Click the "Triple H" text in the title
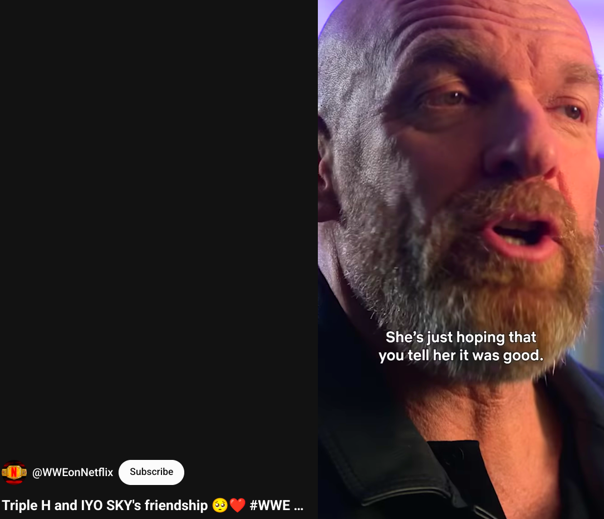 pos(26,505)
